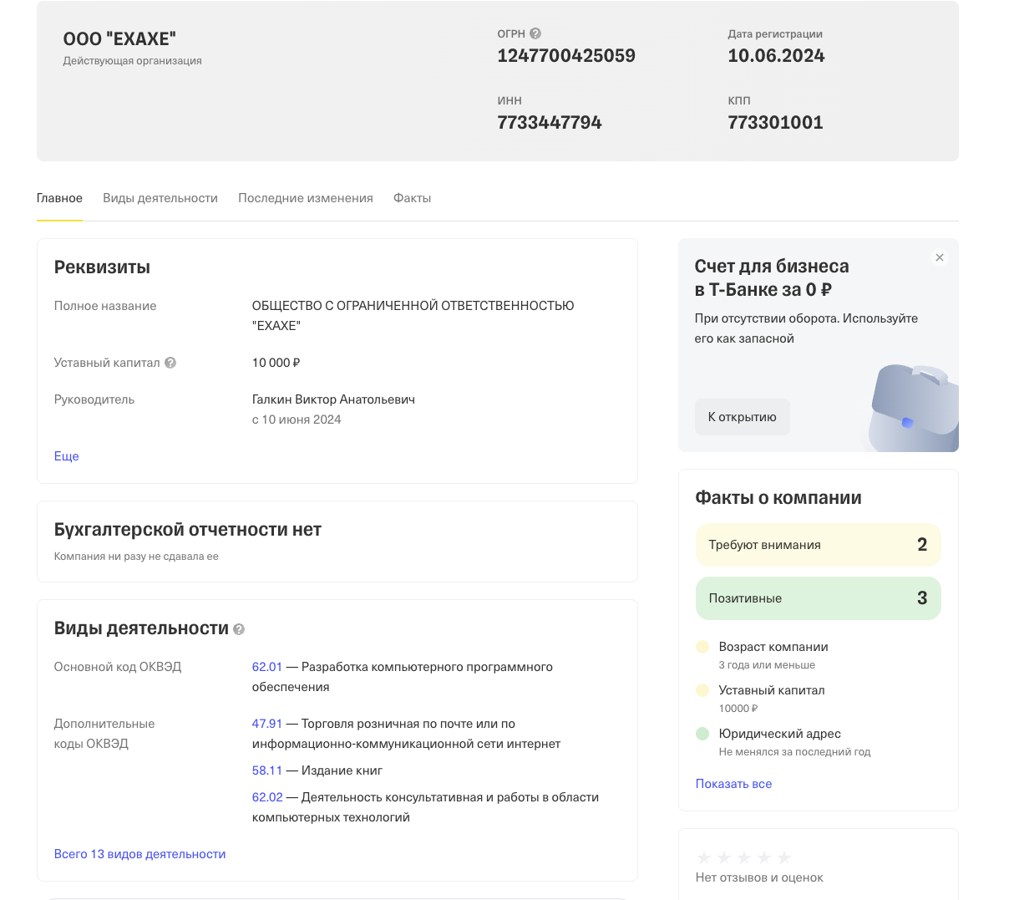
Task: Select the Главное tab
Action: pos(59,198)
